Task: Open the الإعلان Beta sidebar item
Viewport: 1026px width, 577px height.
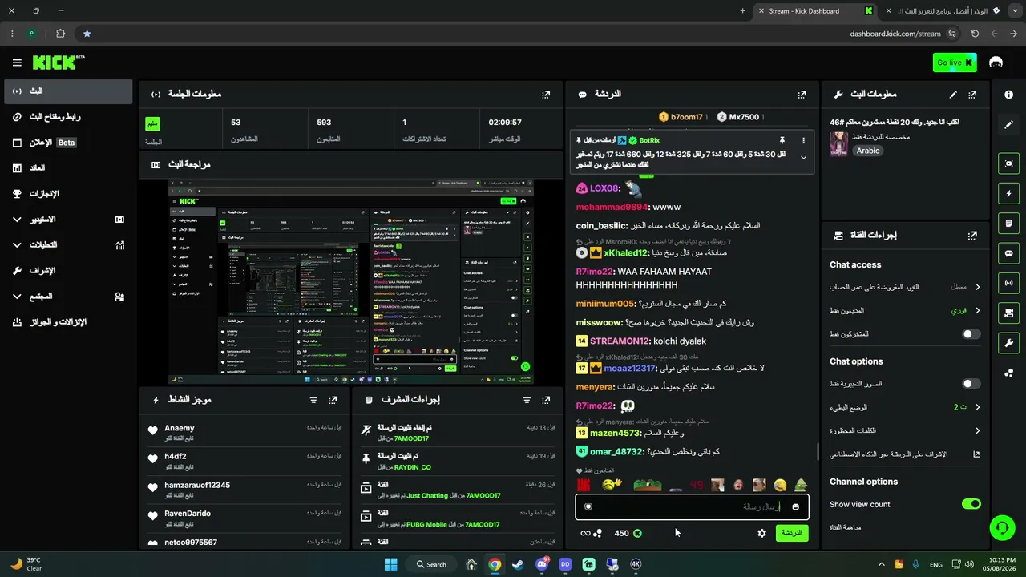Action: click(x=67, y=143)
